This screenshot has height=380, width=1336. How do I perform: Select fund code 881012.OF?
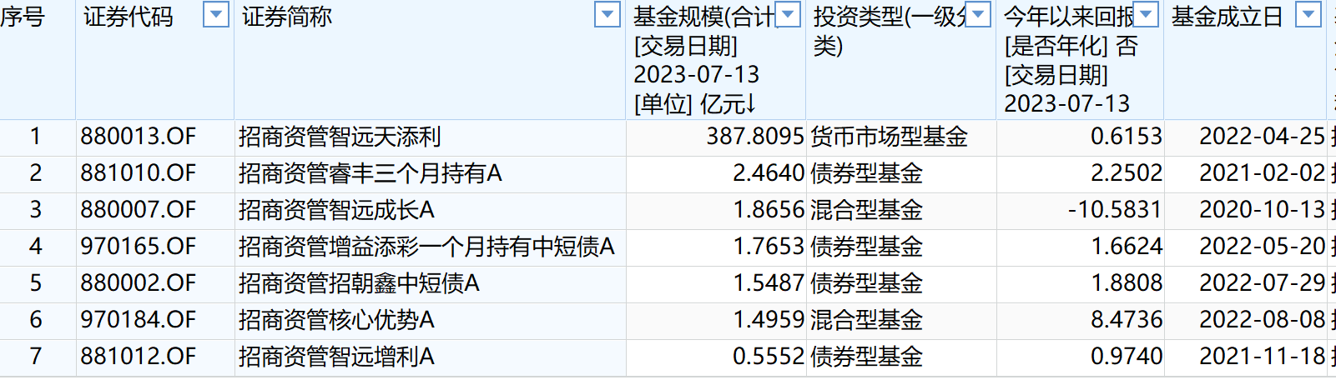138,357
